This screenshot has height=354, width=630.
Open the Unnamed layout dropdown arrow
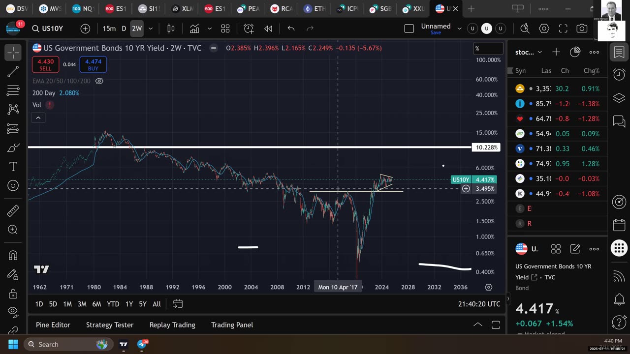460,29
